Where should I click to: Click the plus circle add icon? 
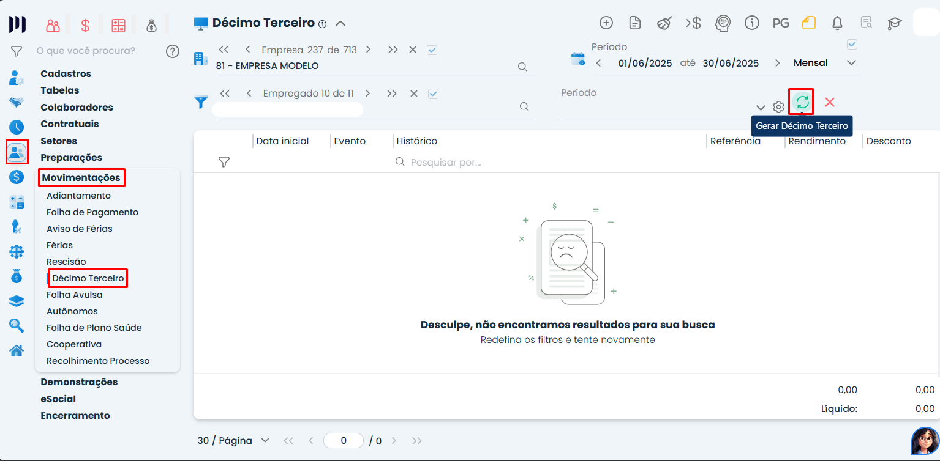(x=606, y=23)
